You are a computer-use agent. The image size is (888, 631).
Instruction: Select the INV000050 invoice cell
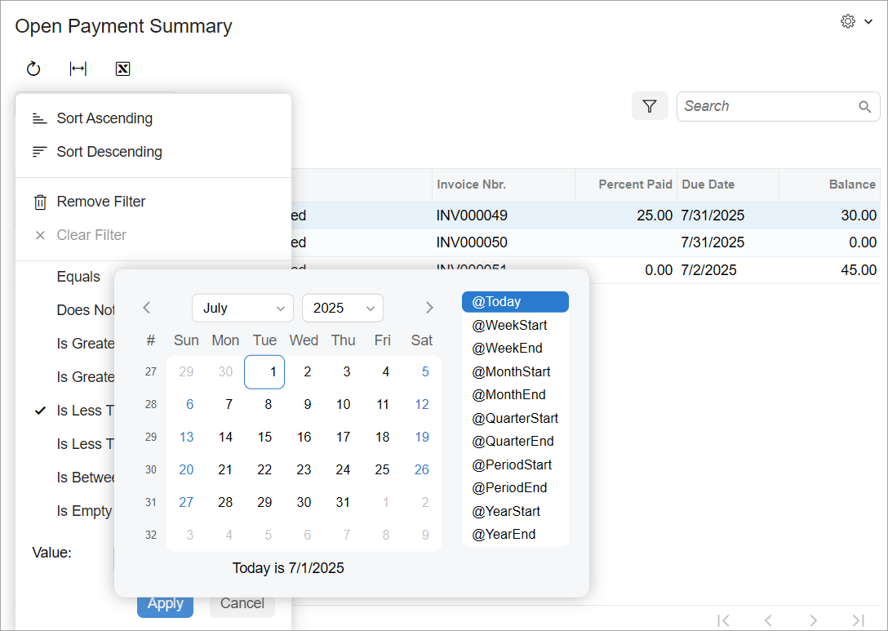point(504,242)
